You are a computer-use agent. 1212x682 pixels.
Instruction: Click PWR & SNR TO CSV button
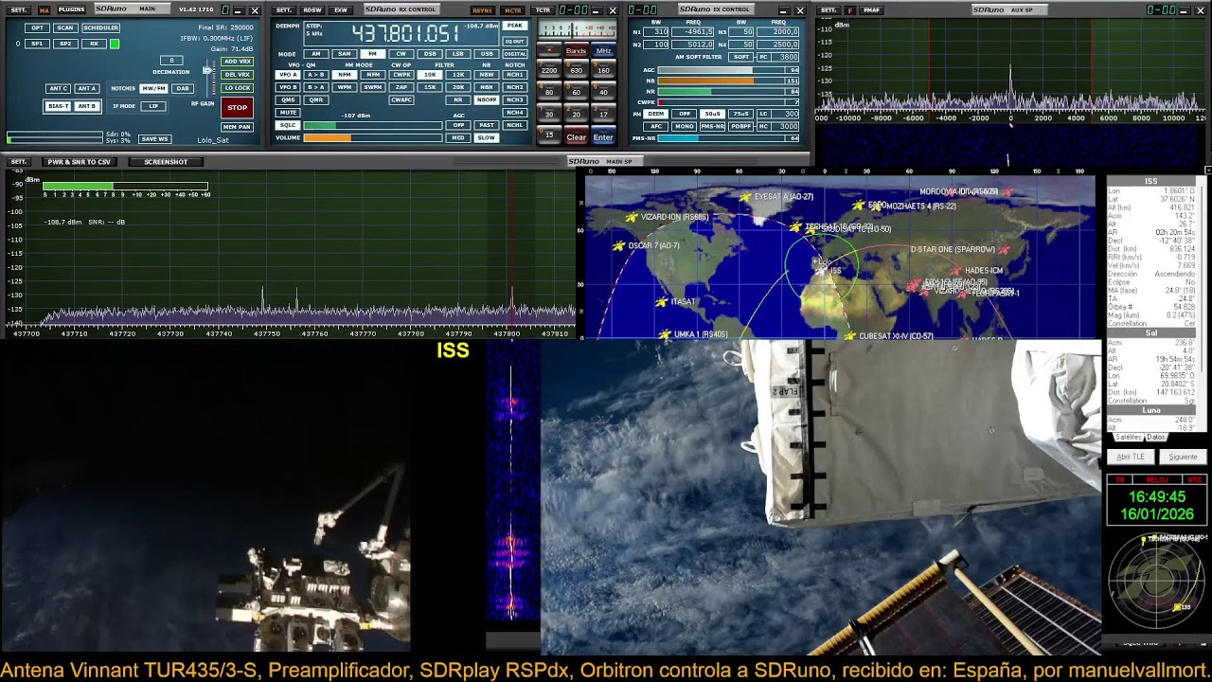[80, 162]
